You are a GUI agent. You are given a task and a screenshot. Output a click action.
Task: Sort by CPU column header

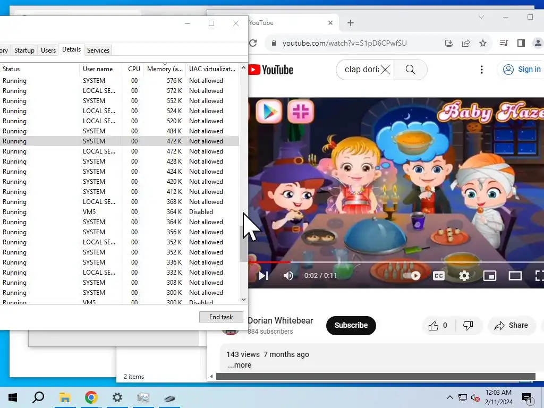tap(134, 69)
